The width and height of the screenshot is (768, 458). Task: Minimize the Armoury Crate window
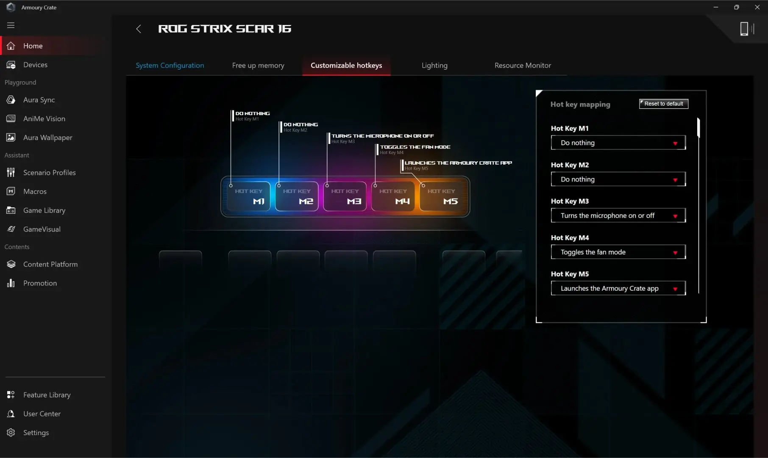pyautogui.click(x=716, y=7)
